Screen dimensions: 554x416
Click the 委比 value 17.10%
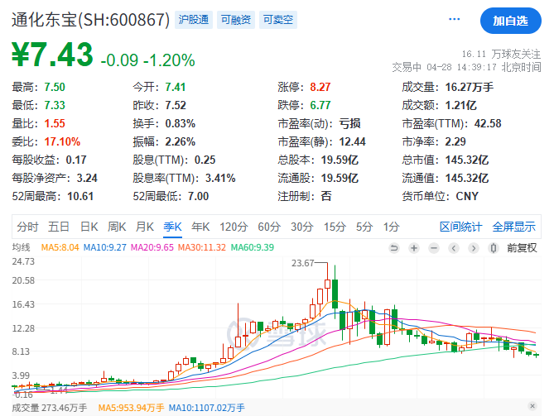62,142
